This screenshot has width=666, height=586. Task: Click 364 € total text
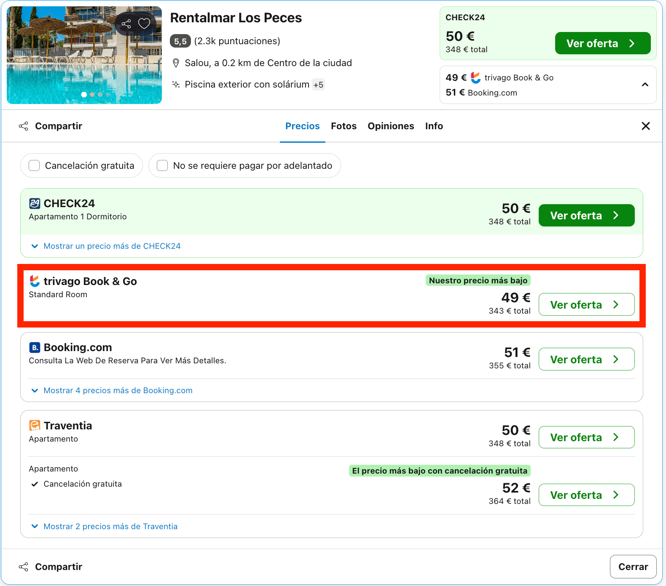(510, 501)
